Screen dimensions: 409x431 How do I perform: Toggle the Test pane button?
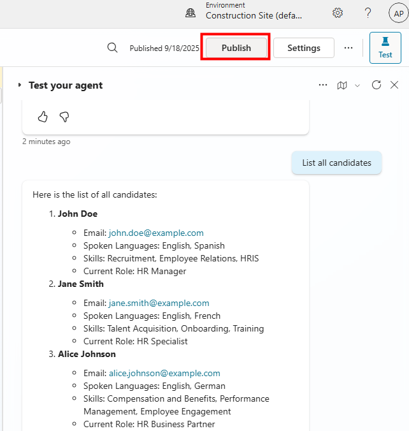(385, 48)
